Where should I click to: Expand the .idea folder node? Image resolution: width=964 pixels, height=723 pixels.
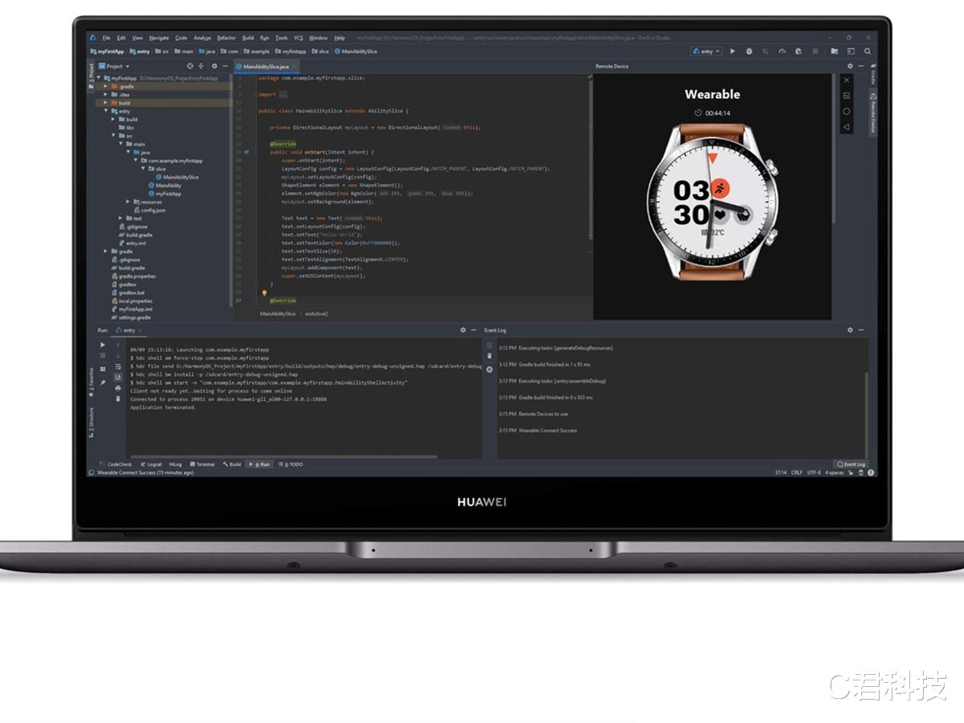click(105, 95)
